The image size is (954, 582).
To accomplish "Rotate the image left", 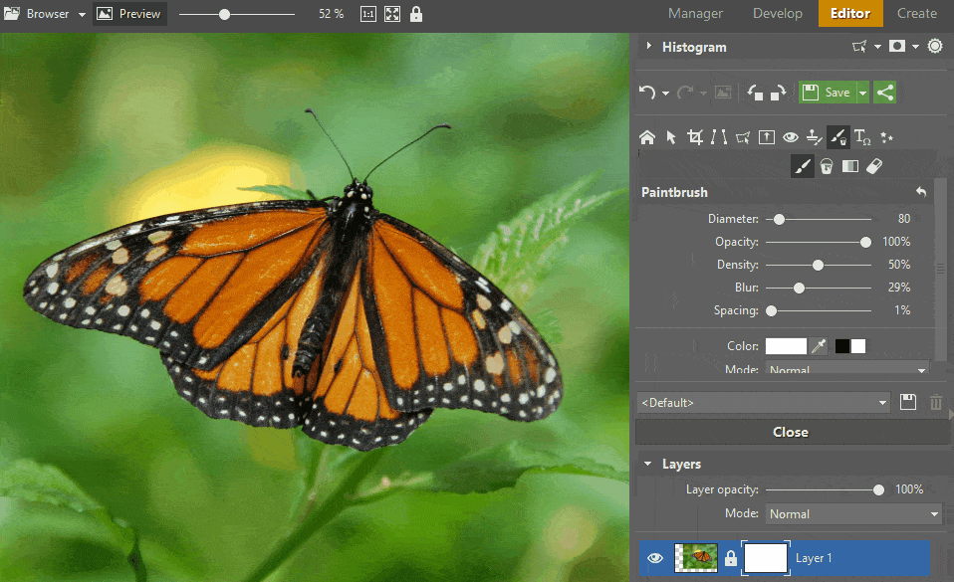I will 756,93.
